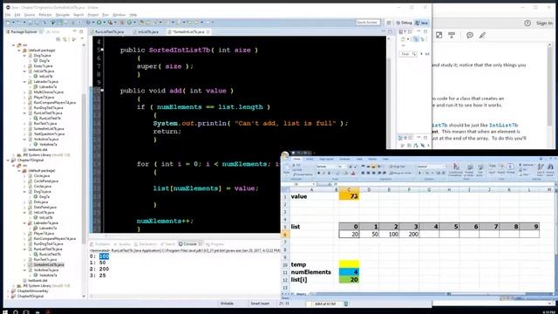
Task: Expand TestQuestion7a.java tree node
Action: point(25,133)
